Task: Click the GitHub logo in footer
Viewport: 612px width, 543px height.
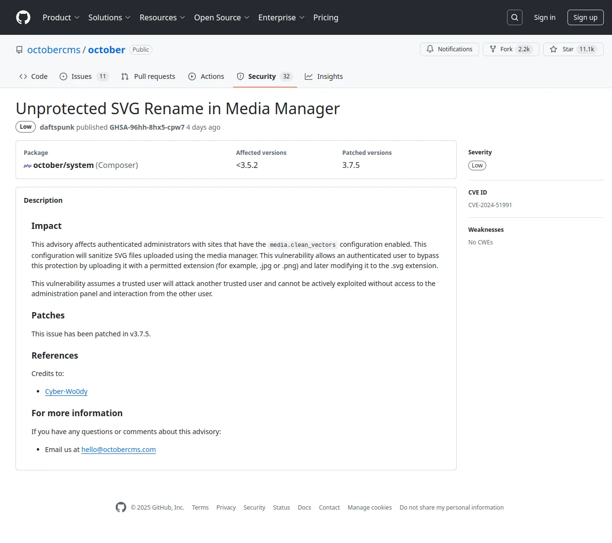Action: pyautogui.click(x=121, y=507)
